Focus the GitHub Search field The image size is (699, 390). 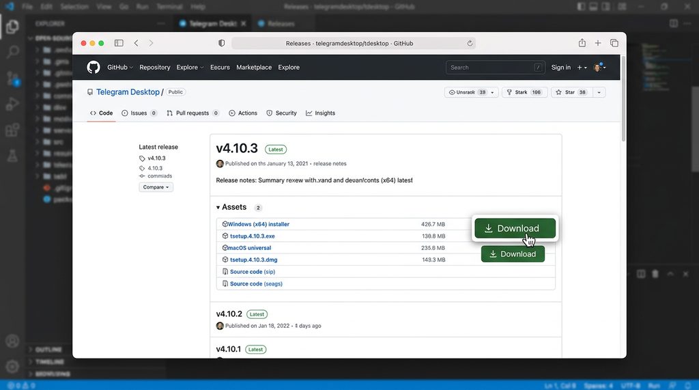point(496,68)
